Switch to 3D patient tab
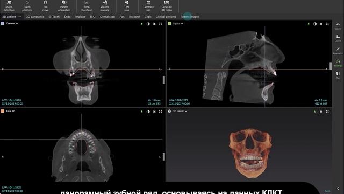Screen dimensions: 344x194 9,17
